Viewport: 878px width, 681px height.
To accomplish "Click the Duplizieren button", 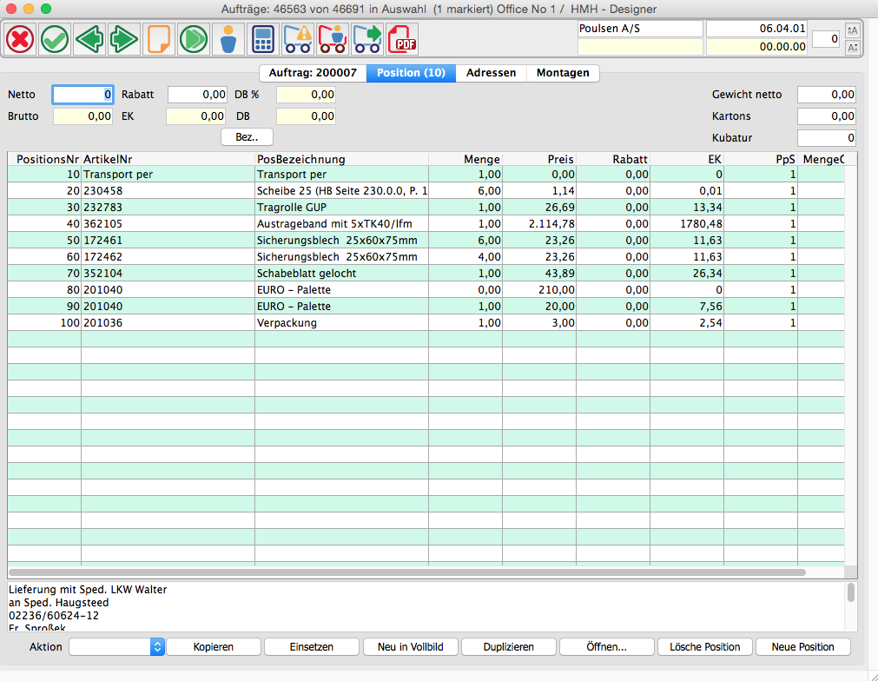I will pos(508,647).
